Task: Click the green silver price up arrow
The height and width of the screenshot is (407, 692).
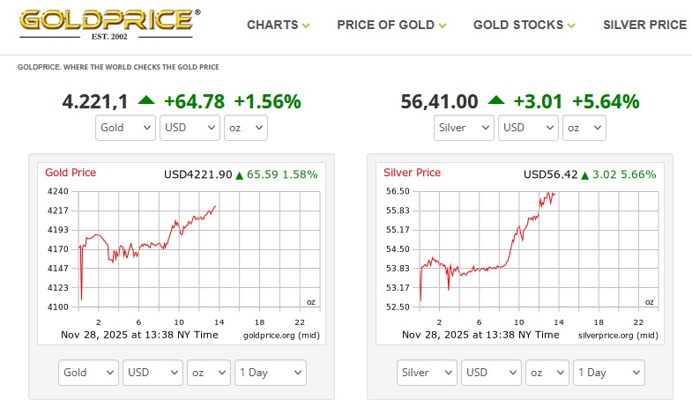Action: (497, 100)
